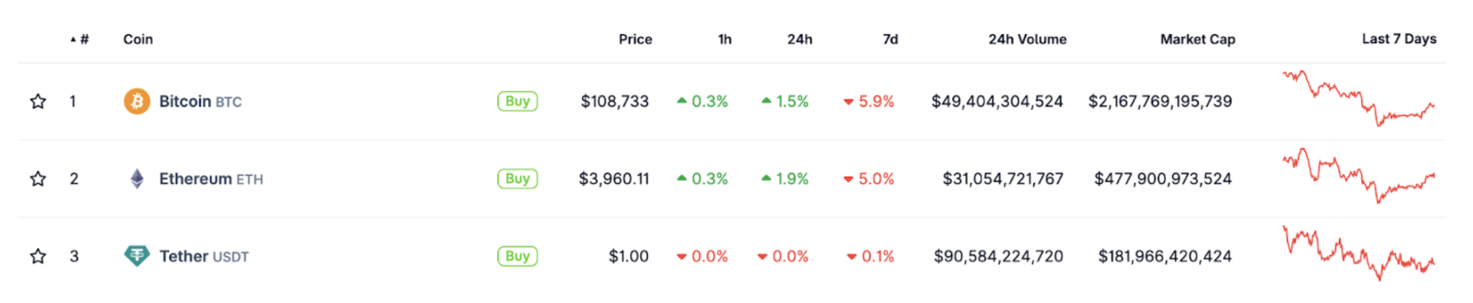Sort by 24h Volume column header
The width and height of the screenshot is (1473, 303).
1027,39
